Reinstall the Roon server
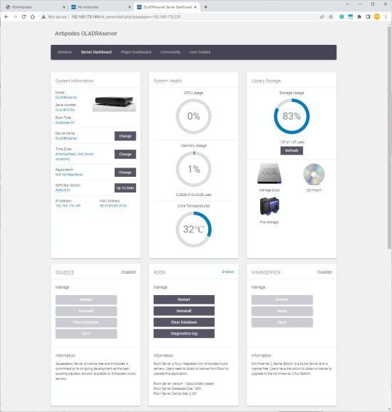392x412 pixels. (x=184, y=311)
